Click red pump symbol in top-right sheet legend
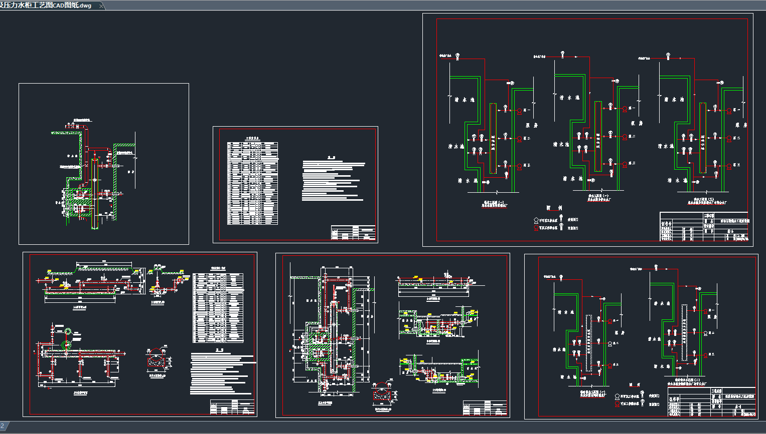Screen dimensions: 766x434 tap(536, 228)
